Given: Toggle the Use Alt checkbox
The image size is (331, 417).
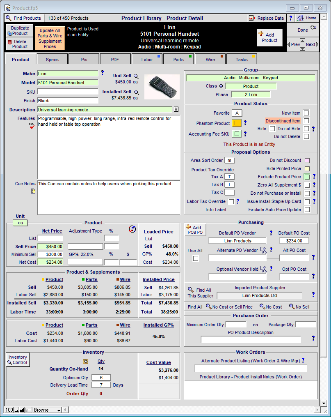Looking at the screenshot, I should (196, 258).
